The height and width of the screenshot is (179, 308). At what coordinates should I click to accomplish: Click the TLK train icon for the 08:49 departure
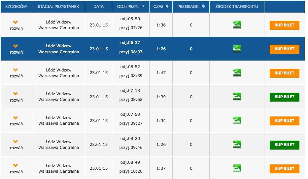click(x=237, y=168)
